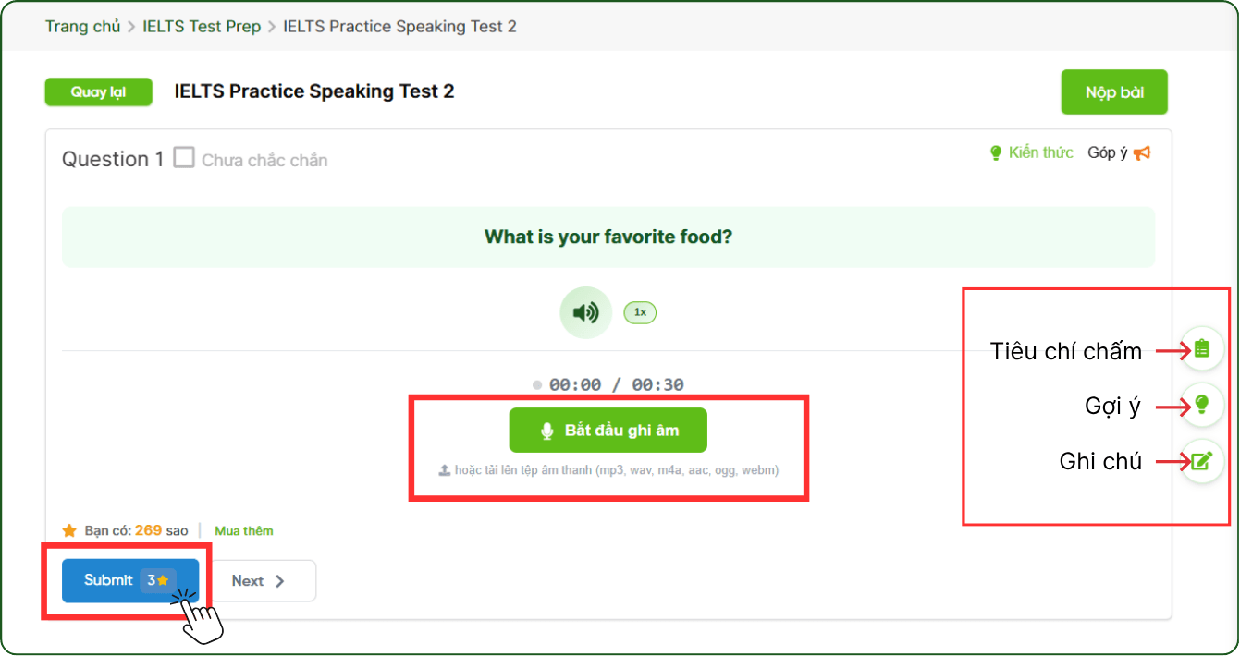Play the question audio speaker icon
Image resolution: width=1240 pixels, height=656 pixels.
tap(585, 312)
